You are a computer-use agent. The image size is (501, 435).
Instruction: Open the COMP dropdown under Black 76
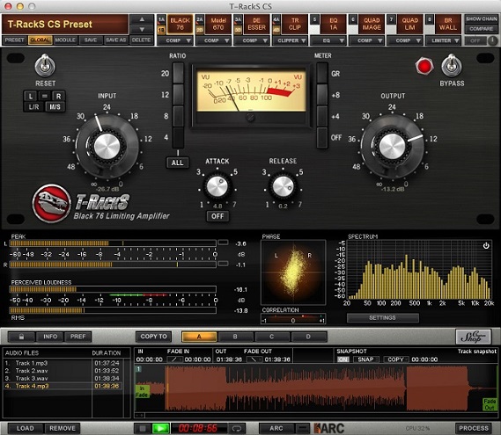coord(179,40)
